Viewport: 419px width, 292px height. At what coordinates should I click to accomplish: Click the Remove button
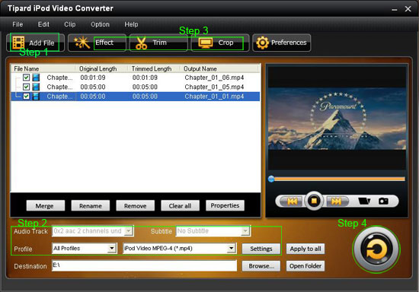(135, 206)
